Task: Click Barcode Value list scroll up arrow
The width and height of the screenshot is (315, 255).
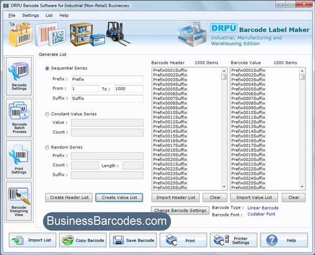Action: (302, 71)
